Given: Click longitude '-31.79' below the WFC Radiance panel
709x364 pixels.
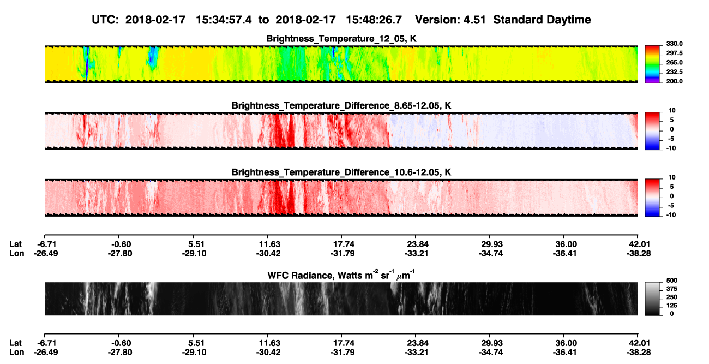Looking at the screenshot, I should pos(342,353).
